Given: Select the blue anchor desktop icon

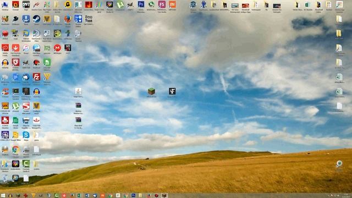Looking at the screenshot, I should pyautogui.click(x=26, y=19).
